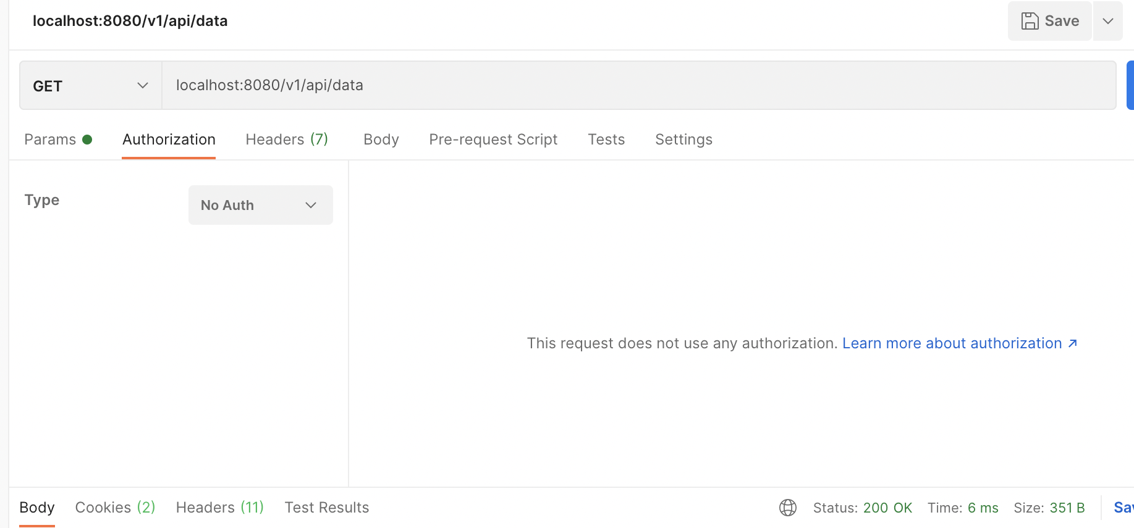Switch to the Params tab
The height and width of the screenshot is (528, 1134).
50,140
